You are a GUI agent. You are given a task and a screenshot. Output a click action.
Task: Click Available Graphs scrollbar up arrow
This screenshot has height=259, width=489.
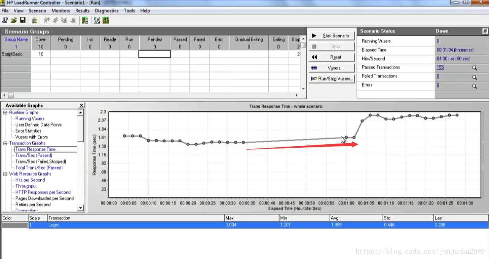pos(81,112)
